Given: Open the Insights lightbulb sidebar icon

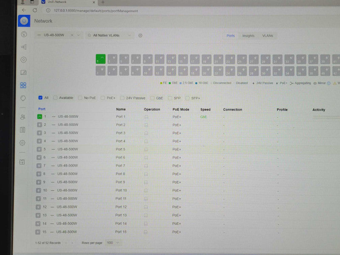Looking at the screenshot, I should pyautogui.click(x=23, y=98).
